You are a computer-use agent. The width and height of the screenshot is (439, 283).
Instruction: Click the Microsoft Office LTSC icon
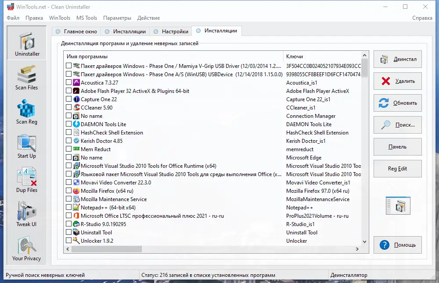click(76, 216)
